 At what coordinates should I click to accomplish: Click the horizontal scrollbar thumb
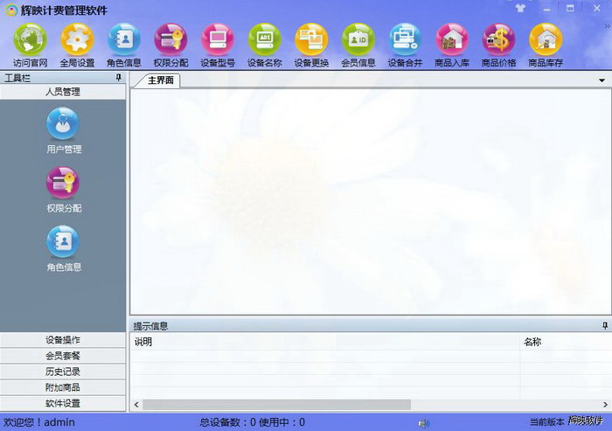coord(276,405)
